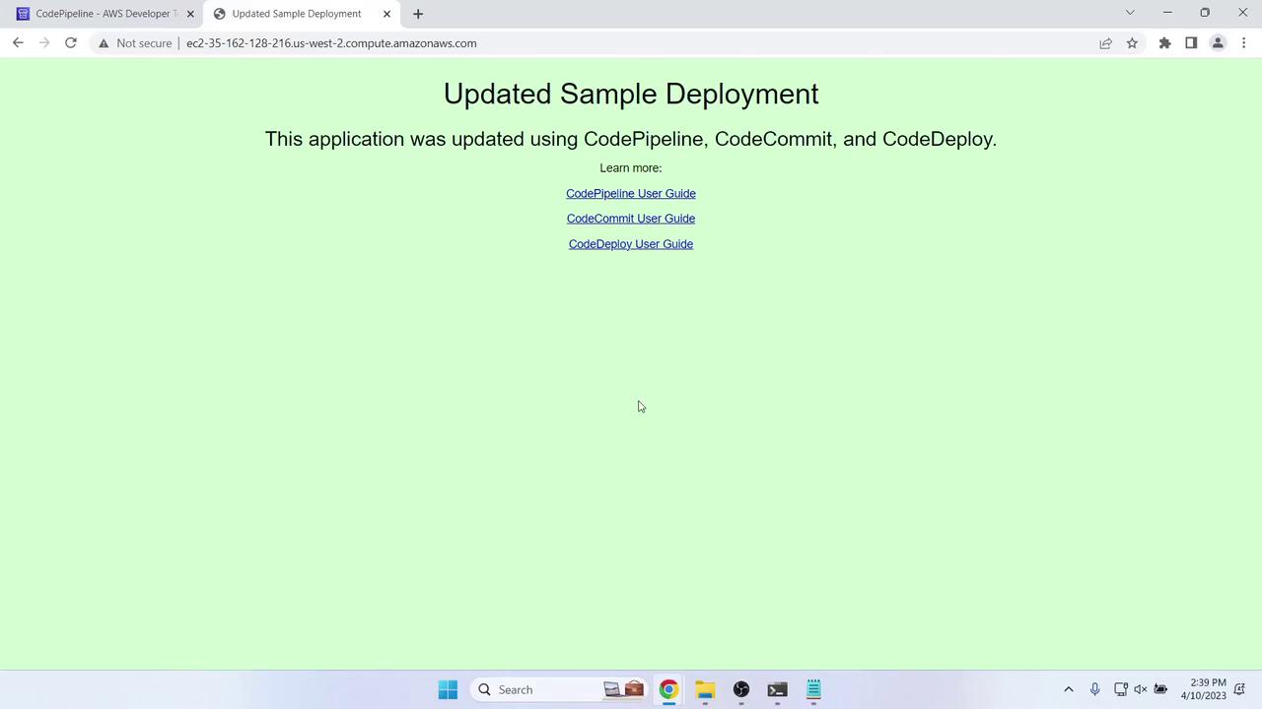Open the CodeDeploy User Guide link
This screenshot has height=709, width=1262.
(630, 244)
